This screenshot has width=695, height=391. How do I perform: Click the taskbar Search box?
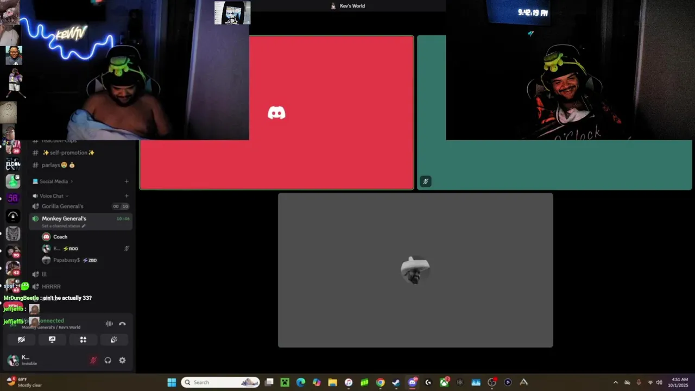point(220,382)
